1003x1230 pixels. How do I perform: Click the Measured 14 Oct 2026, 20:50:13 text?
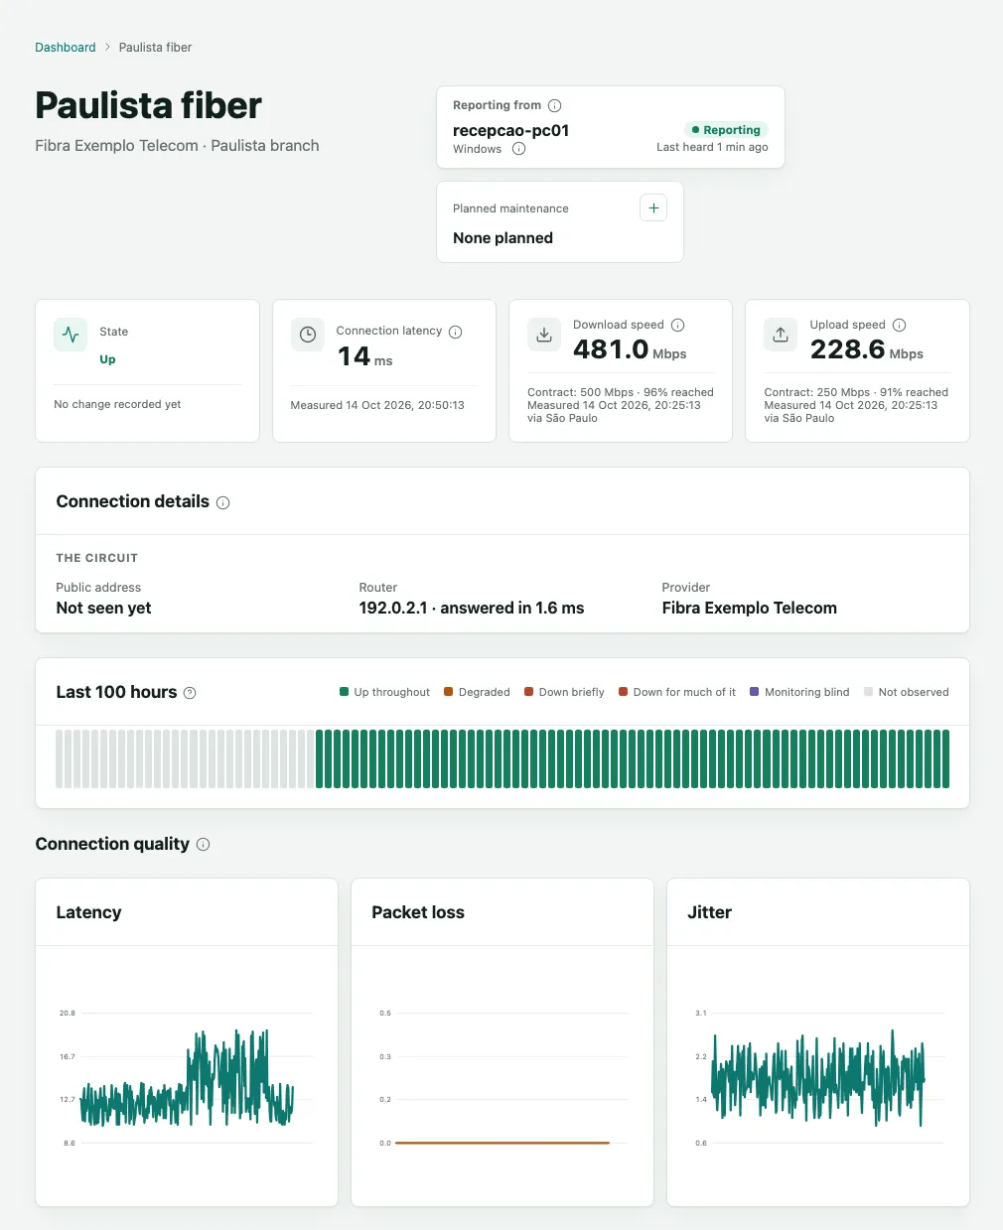click(x=377, y=405)
